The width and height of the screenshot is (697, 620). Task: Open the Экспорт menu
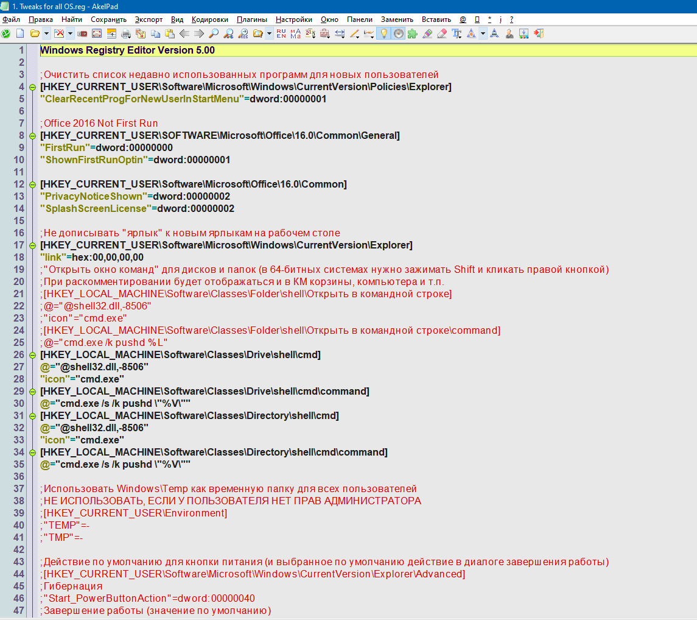click(149, 19)
